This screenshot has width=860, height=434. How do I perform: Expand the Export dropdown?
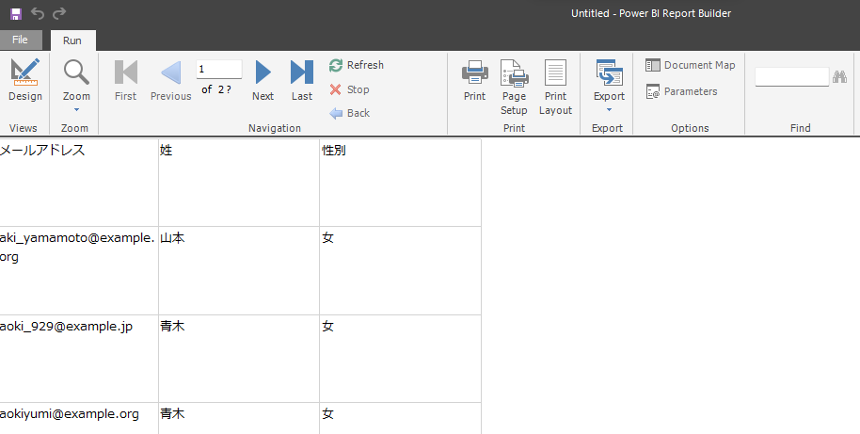pyautogui.click(x=609, y=85)
